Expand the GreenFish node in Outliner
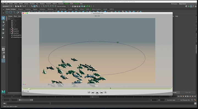The height and width of the screenshot is (109, 198). pyautogui.click(x=10, y=33)
